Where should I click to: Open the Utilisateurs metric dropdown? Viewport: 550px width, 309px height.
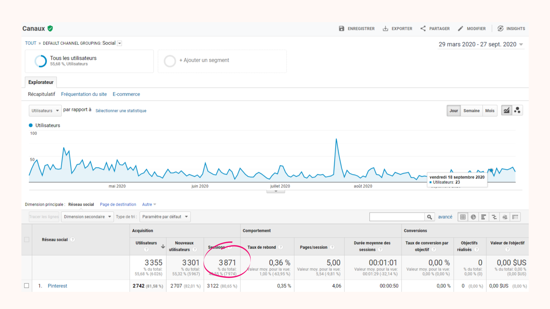(x=45, y=111)
